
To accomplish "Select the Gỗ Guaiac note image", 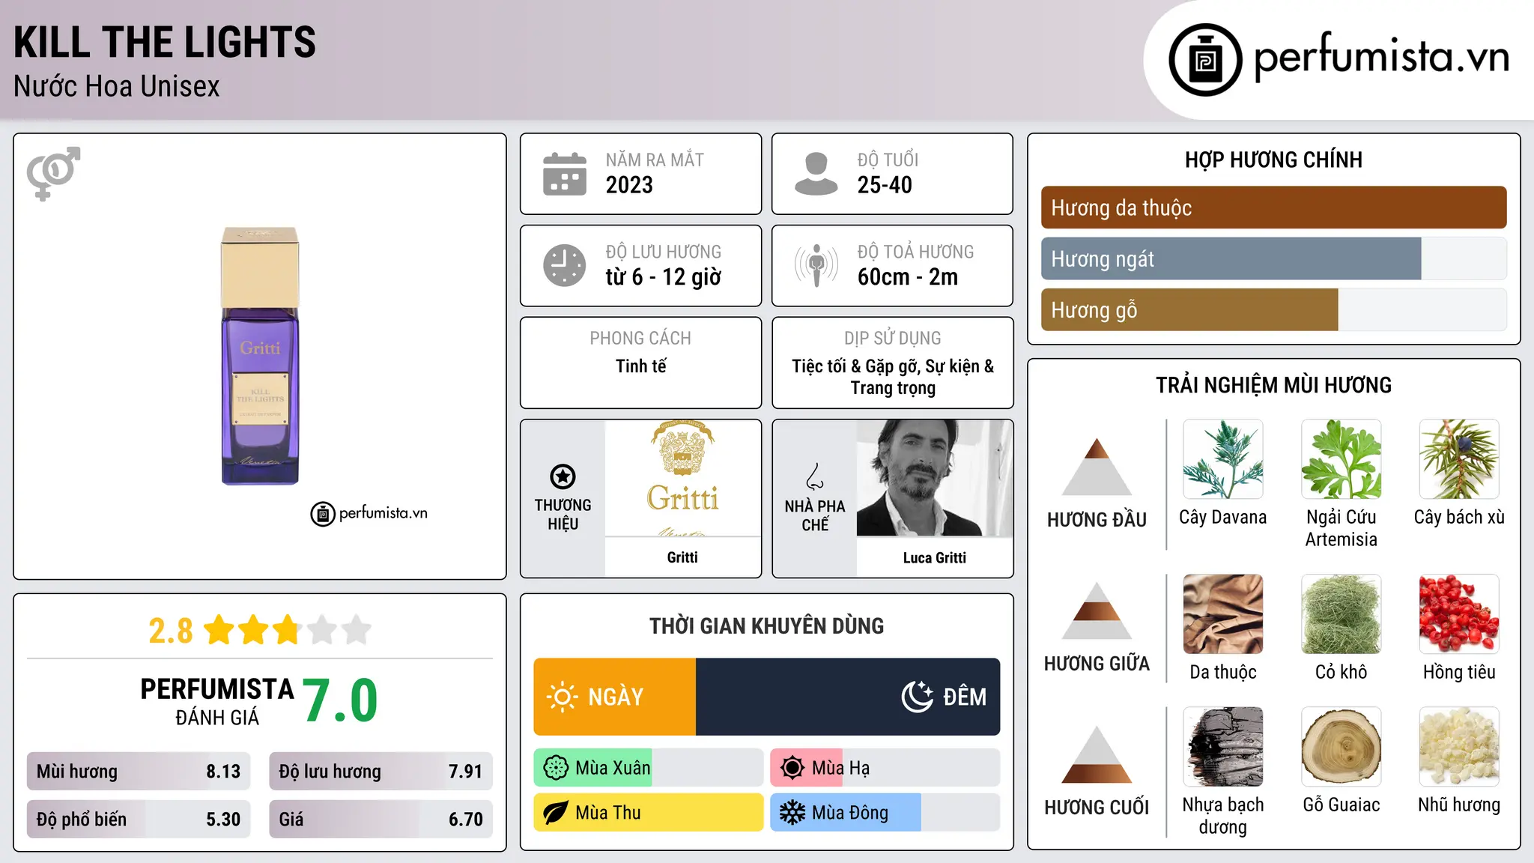I will (1342, 747).
